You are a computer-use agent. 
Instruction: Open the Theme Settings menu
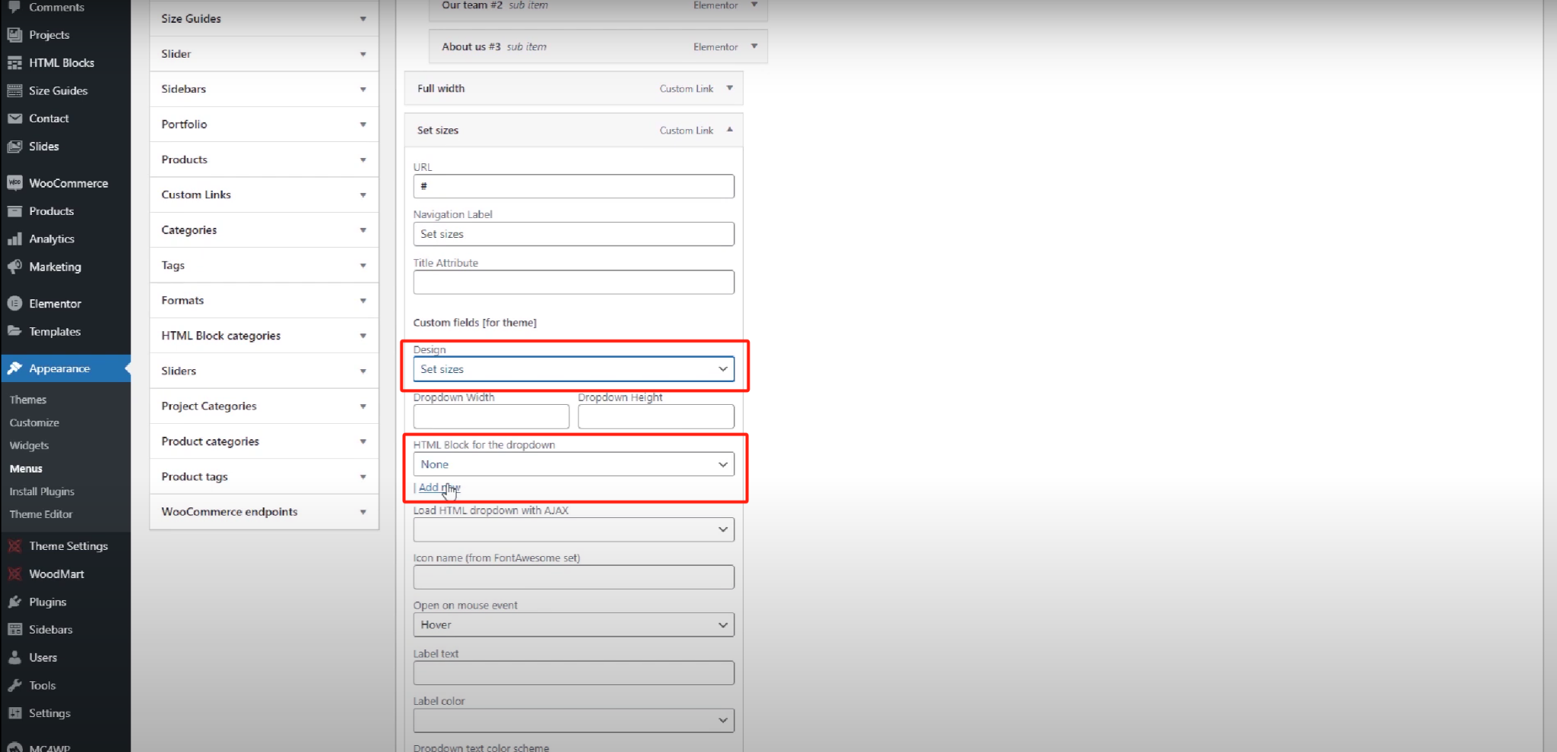68,546
